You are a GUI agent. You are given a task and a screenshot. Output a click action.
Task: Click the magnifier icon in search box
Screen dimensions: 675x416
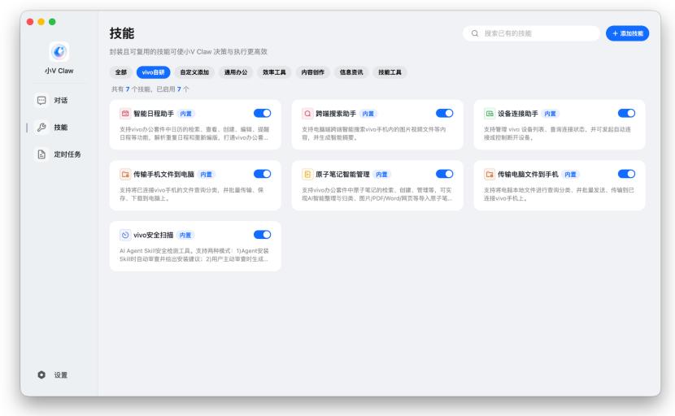click(x=475, y=33)
